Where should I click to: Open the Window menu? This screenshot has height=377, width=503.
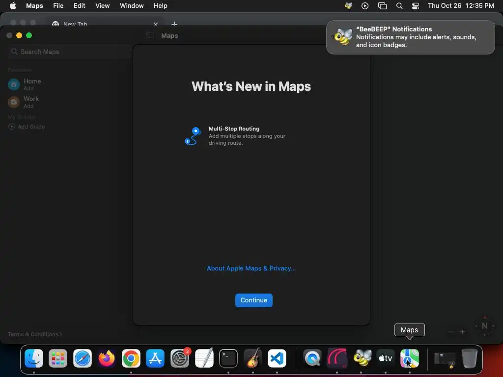point(132,6)
